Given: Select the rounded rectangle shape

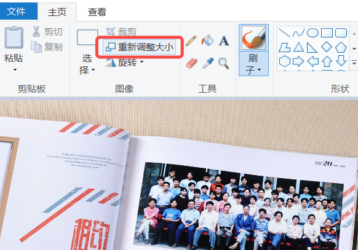Looking at the screenshot, I should tap(341, 33).
